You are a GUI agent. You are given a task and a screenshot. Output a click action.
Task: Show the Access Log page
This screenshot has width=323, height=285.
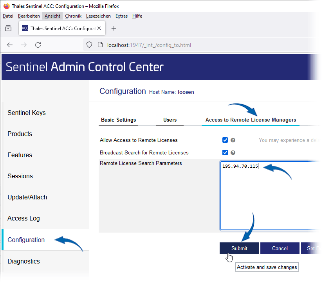point(23,219)
